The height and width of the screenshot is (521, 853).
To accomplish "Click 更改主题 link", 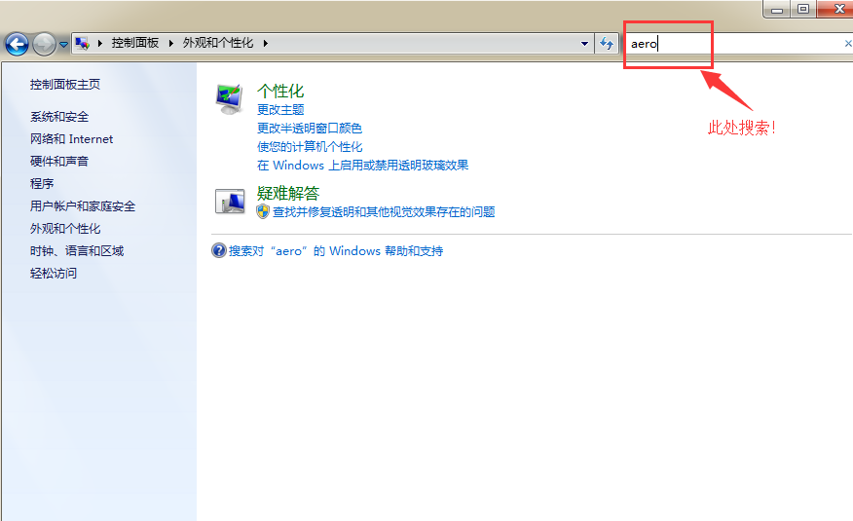I will (280, 110).
